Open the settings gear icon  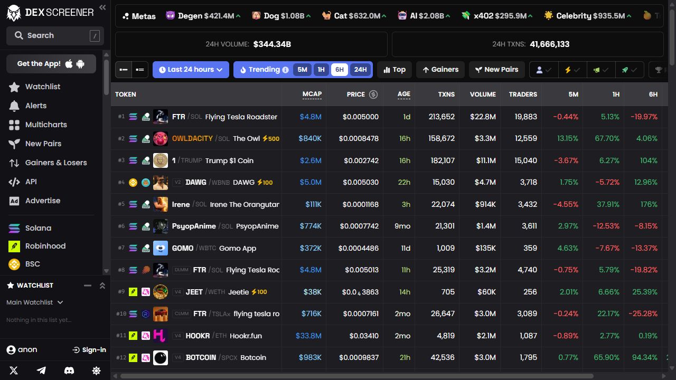(96, 370)
